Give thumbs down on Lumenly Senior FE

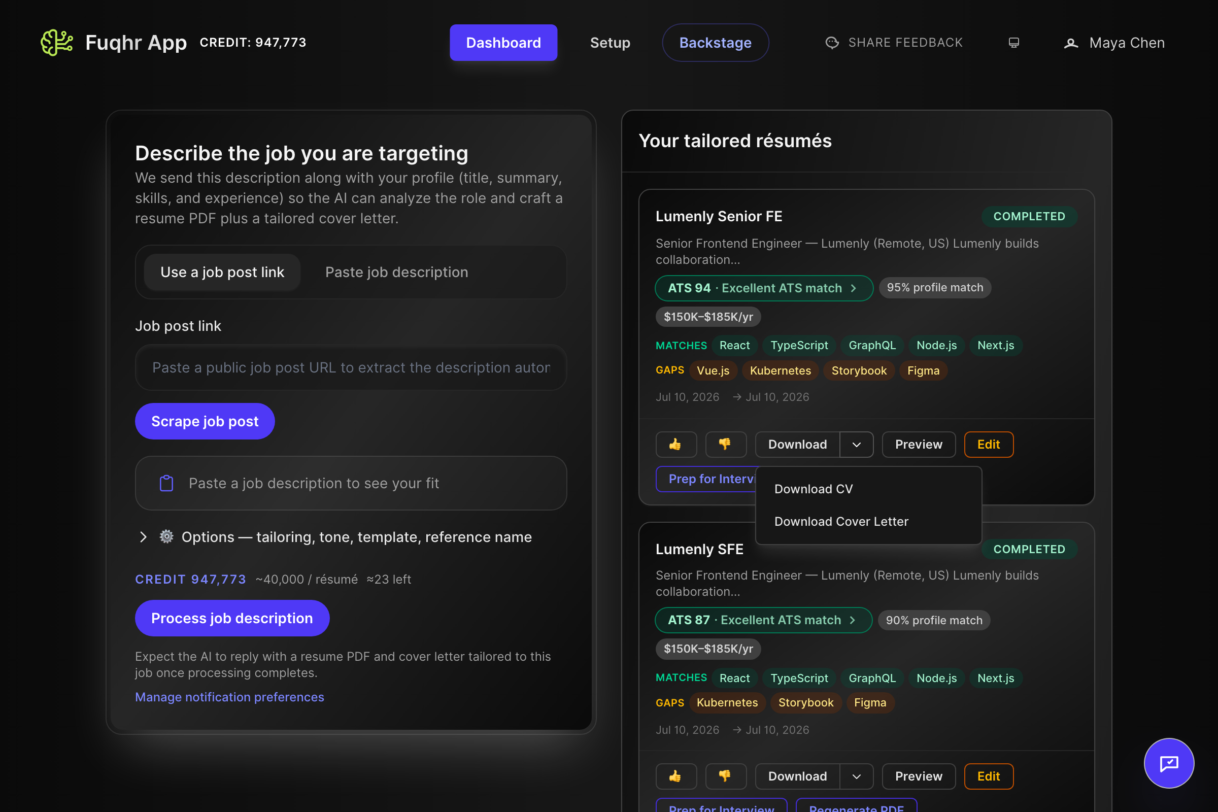(726, 445)
